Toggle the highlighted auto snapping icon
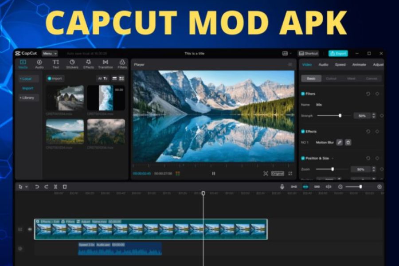 click(x=305, y=187)
